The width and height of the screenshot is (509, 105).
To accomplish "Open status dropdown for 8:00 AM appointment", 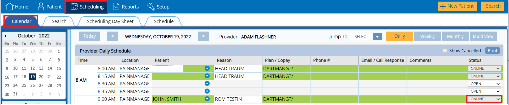I will coord(485,68).
